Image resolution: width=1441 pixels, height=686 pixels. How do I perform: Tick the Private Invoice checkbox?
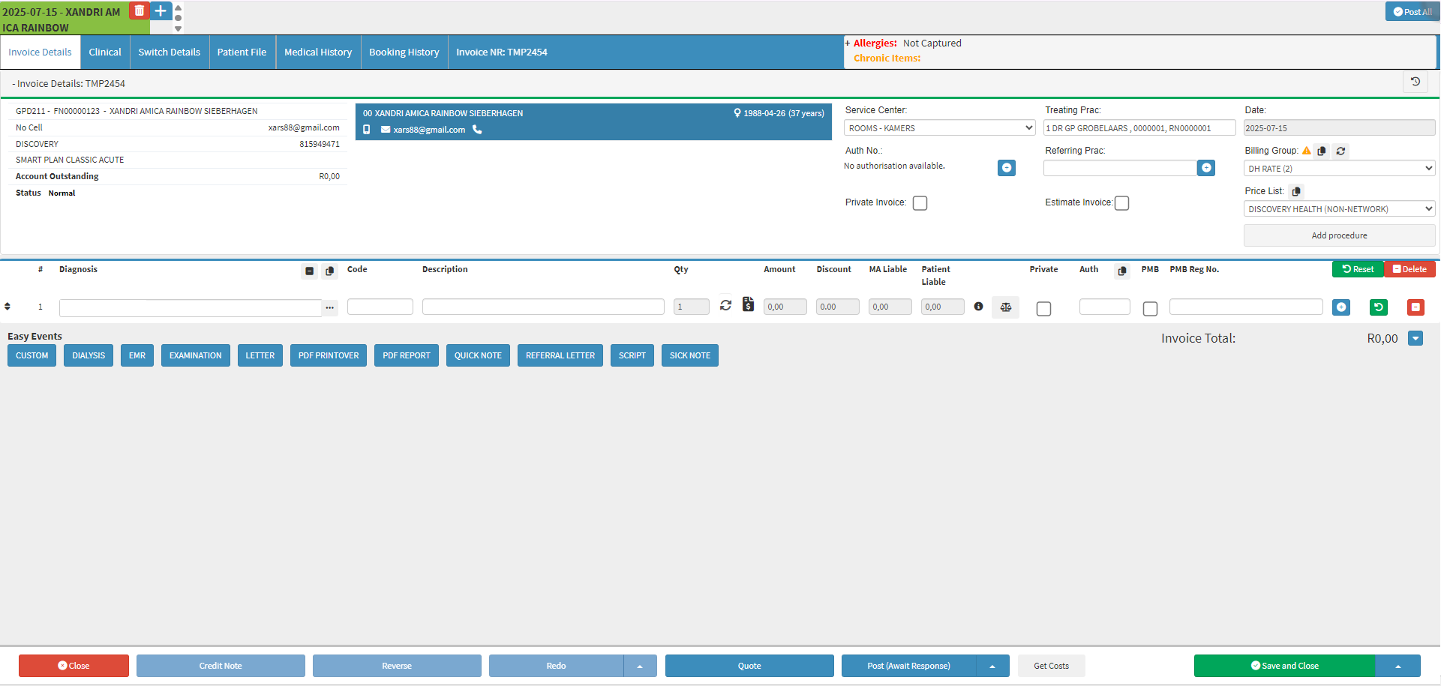920,203
